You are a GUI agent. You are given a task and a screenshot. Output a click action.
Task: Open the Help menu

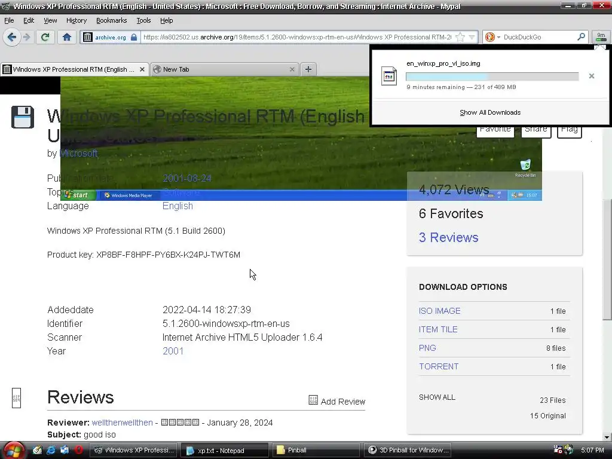(166, 20)
